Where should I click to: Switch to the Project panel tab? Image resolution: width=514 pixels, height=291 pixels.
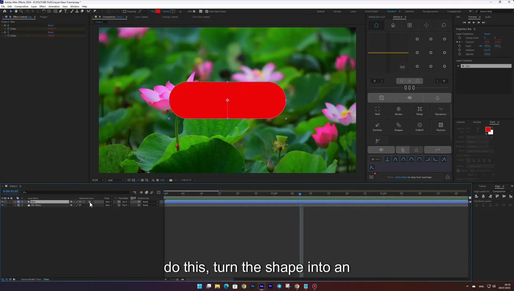44,17
